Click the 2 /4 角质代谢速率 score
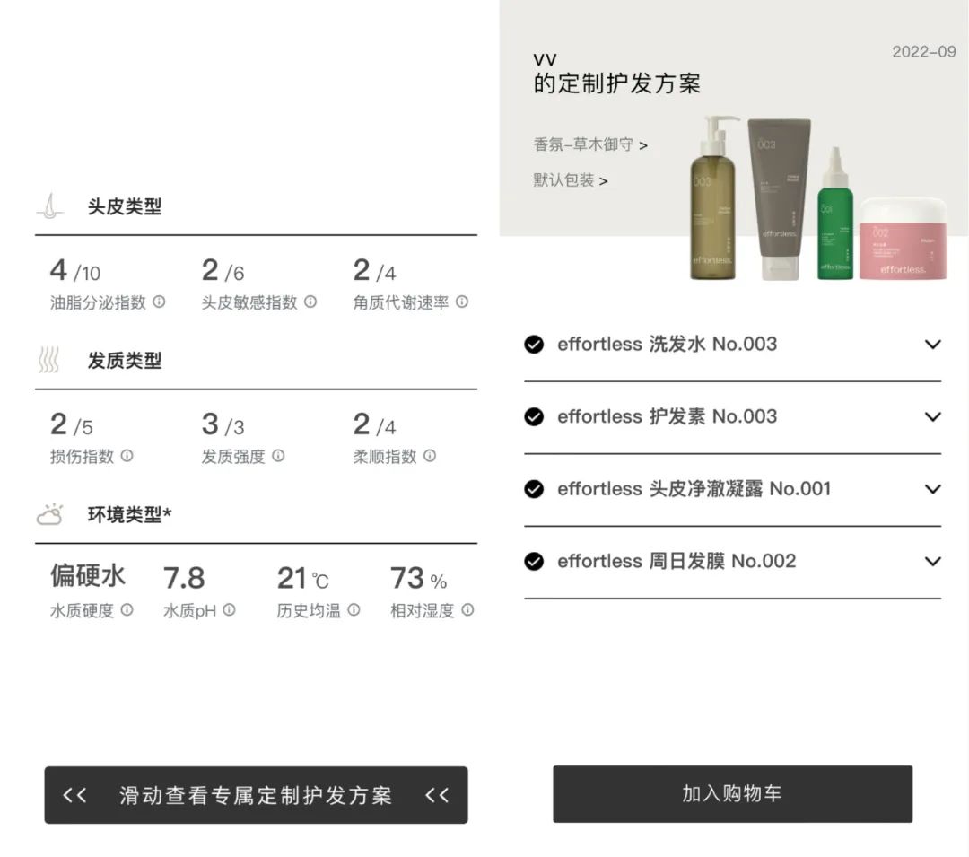The image size is (969, 857). [x=374, y=270]
